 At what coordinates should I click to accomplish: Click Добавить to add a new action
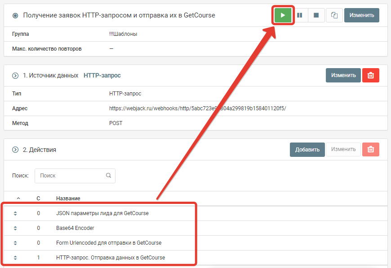(307, 150)
